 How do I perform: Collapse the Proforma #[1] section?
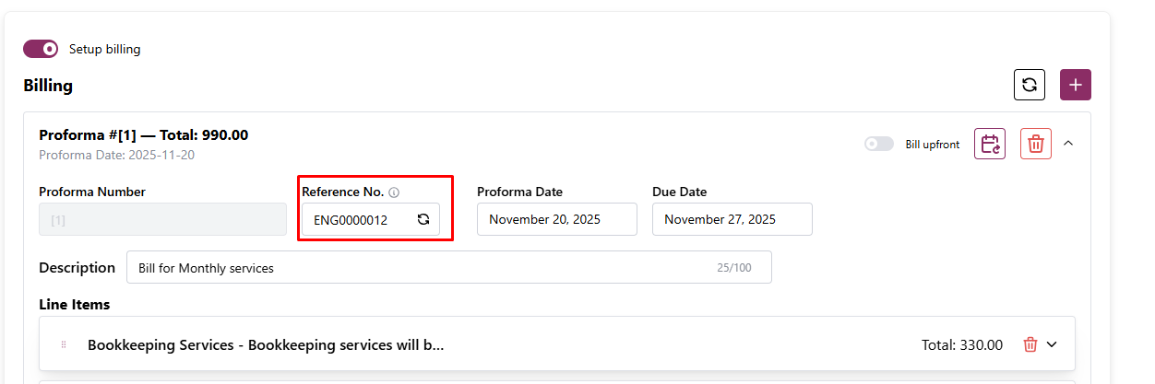1068,144
